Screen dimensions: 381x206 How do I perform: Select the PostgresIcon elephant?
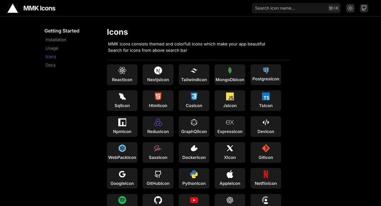tap(266, 74)
